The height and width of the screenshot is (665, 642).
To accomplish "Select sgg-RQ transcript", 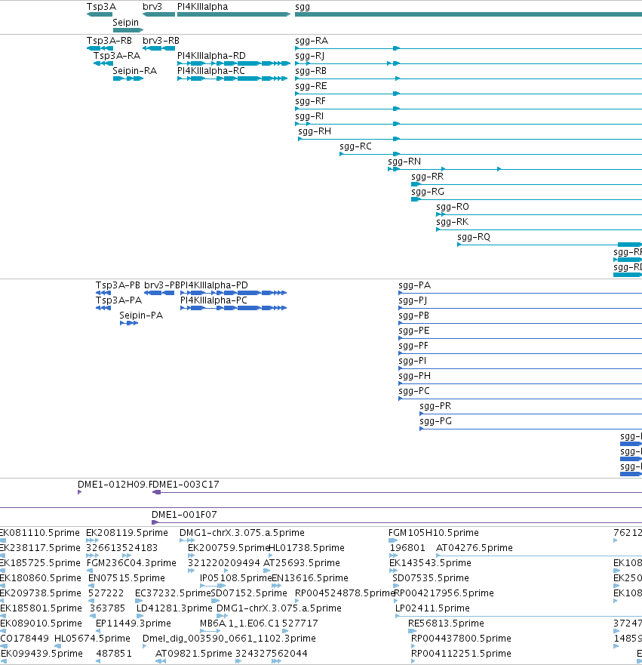I will pos(550,245).
